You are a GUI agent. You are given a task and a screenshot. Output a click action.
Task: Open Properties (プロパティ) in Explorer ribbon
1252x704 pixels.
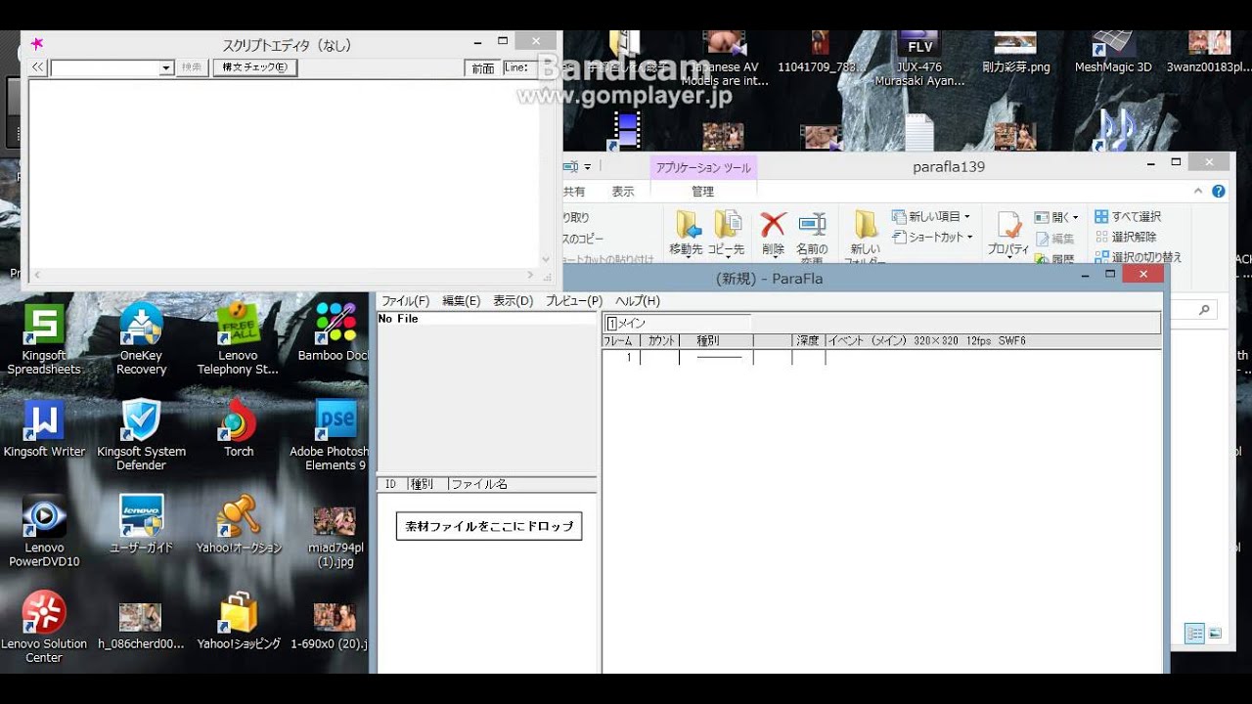[1007, 226]
